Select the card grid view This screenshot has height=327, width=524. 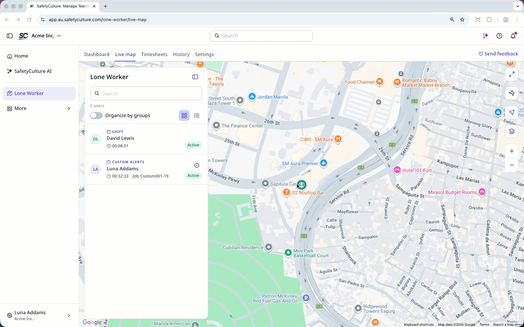(184, 116)
